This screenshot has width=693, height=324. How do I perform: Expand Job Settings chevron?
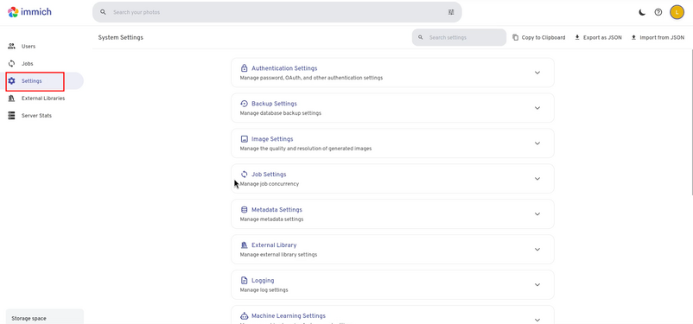point(537,179)
